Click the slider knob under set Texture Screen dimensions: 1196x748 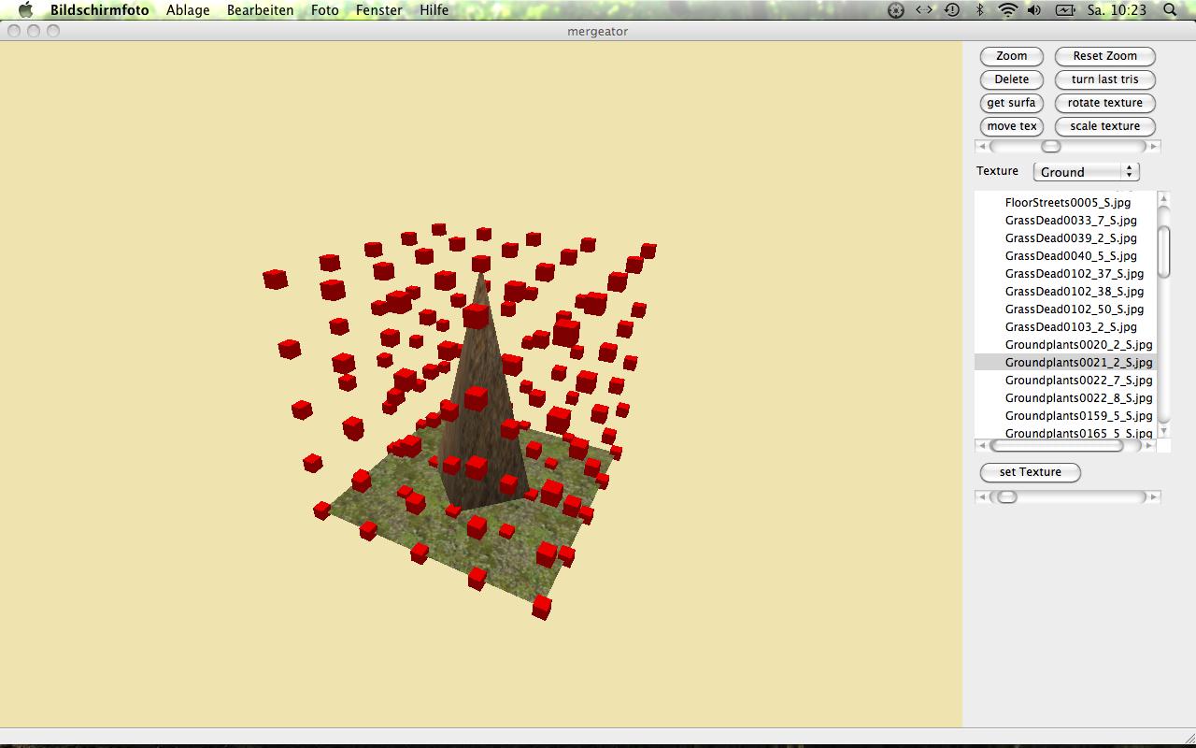point(1006,497)
